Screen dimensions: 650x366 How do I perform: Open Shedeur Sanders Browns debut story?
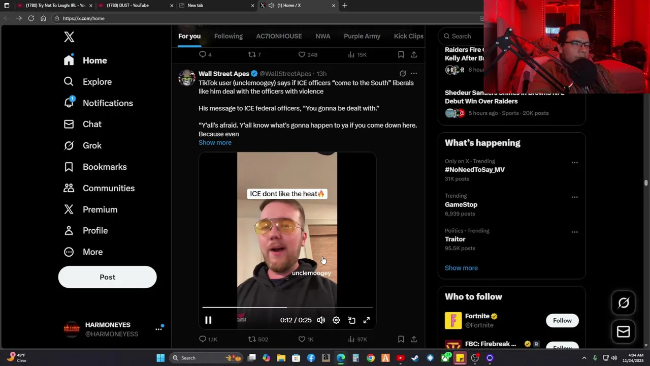(504, 97)
